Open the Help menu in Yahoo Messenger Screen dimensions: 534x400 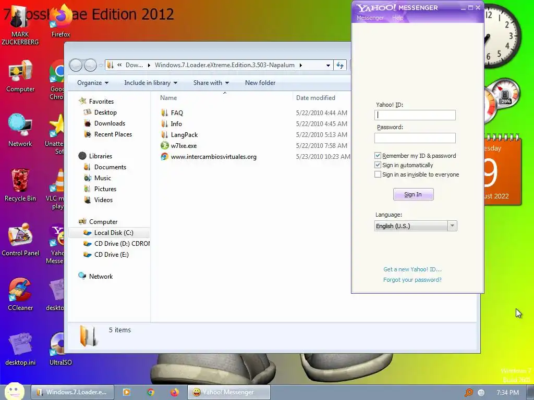click(x=397, y=18)
